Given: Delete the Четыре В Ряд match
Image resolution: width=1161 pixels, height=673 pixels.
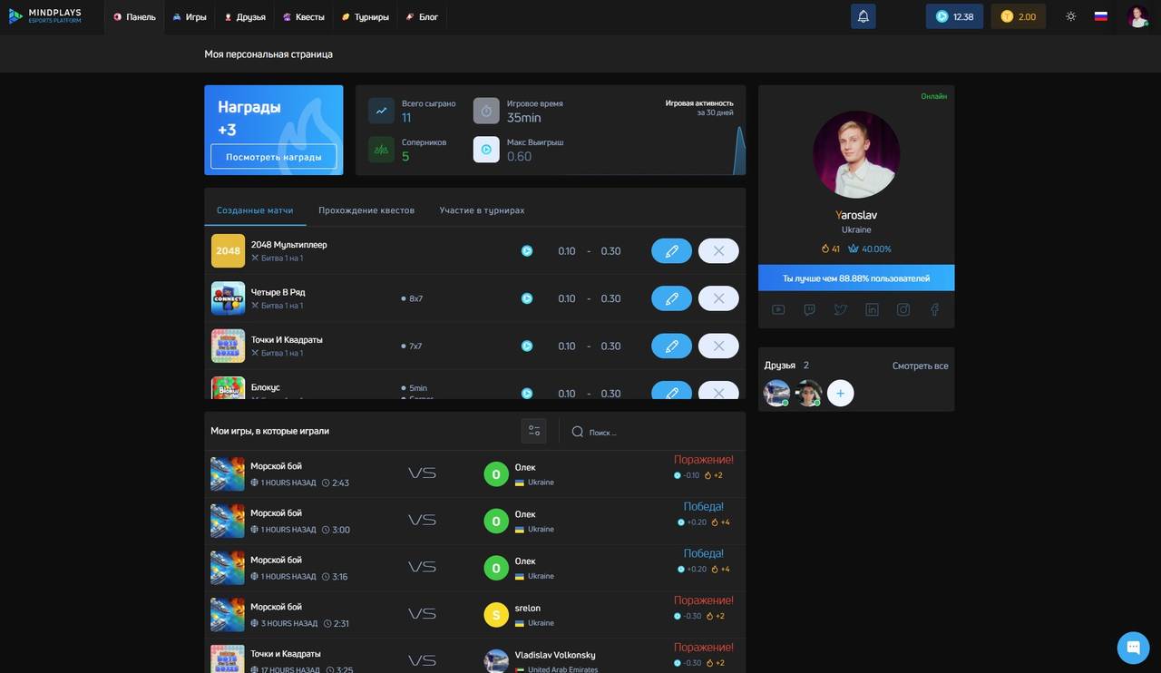Looking at the screenshot, I should coord(718,298).
